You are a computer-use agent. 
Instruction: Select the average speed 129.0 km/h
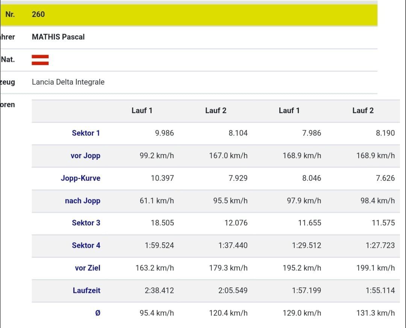pos(302,313)
